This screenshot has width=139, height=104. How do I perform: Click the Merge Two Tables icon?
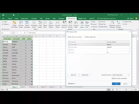[14, 24]
